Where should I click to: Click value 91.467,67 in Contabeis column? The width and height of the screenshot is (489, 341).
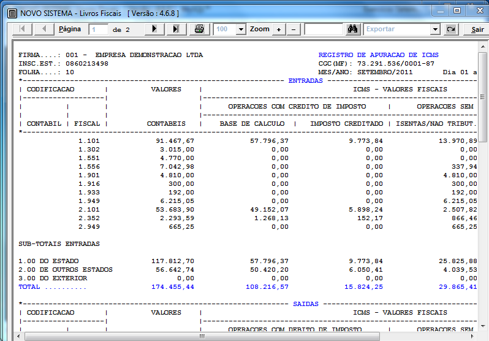click(x=175, y=141)
